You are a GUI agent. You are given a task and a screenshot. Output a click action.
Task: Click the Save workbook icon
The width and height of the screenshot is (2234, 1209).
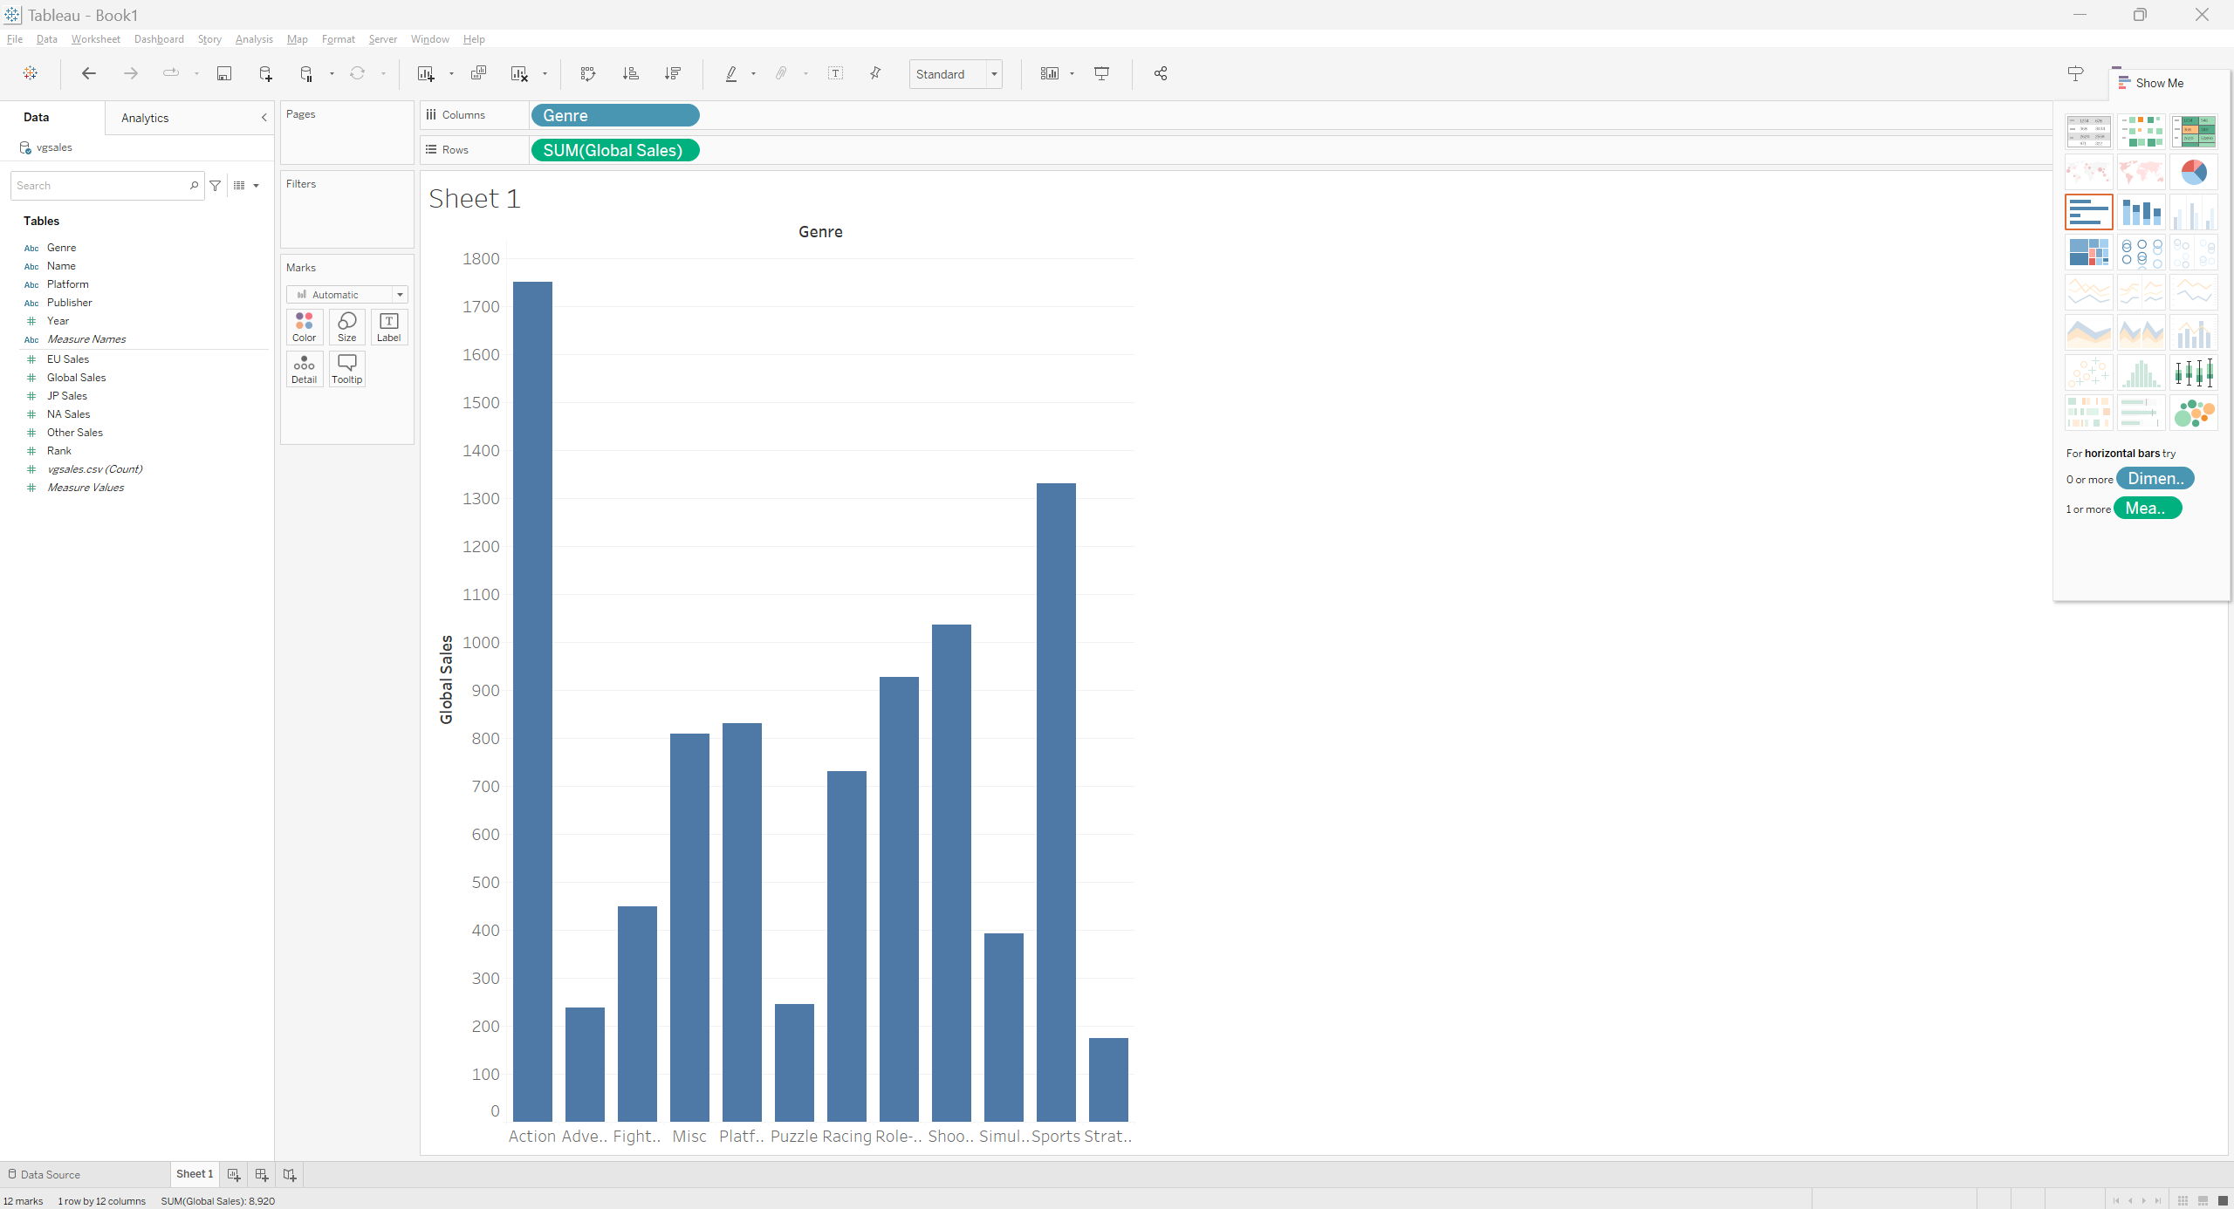(x=224, y=73)
